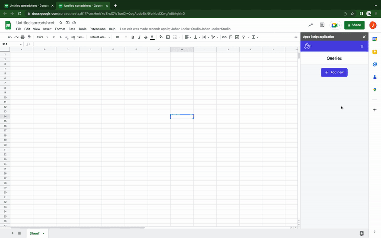Image resolution: width=381 pixels, height=238 pixels.
Task: Open functions sigma menu
Action: pyautogui.click(x=255, y=37)
